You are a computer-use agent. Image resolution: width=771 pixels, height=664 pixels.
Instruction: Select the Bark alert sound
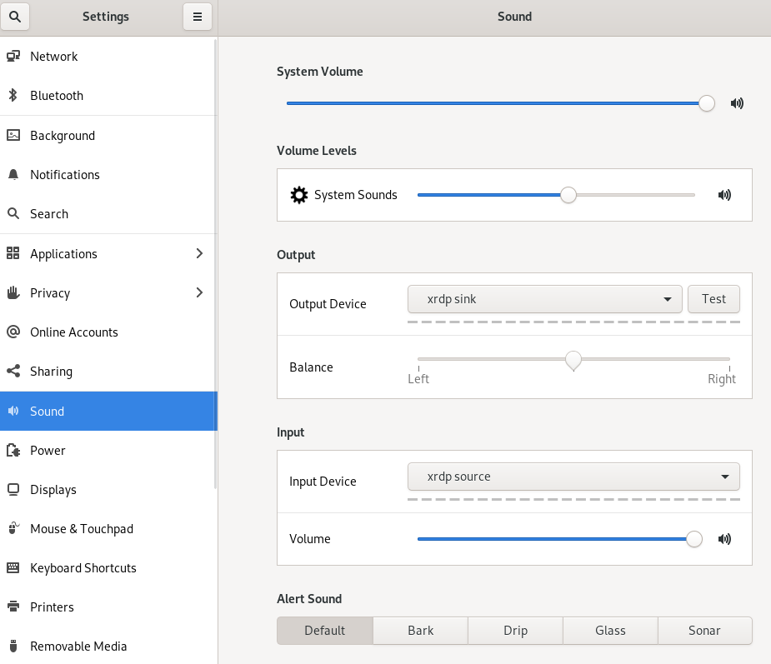click(419, 630)
